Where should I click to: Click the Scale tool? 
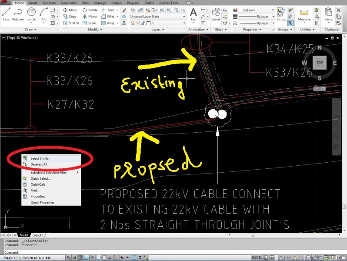[x=89, y=23]
